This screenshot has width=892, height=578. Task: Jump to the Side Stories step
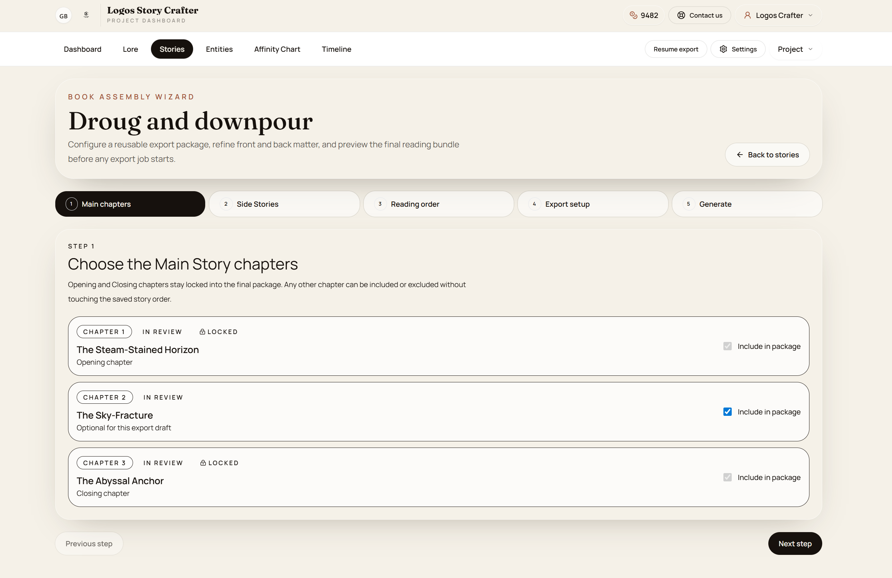[284, 204]
